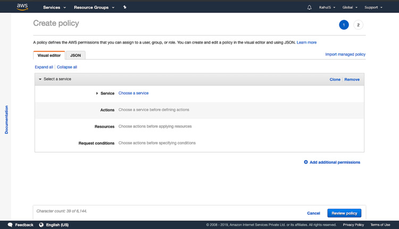Click the Cancel button
The height and width of the screenshot is (229, 399).
pos(313,213)
